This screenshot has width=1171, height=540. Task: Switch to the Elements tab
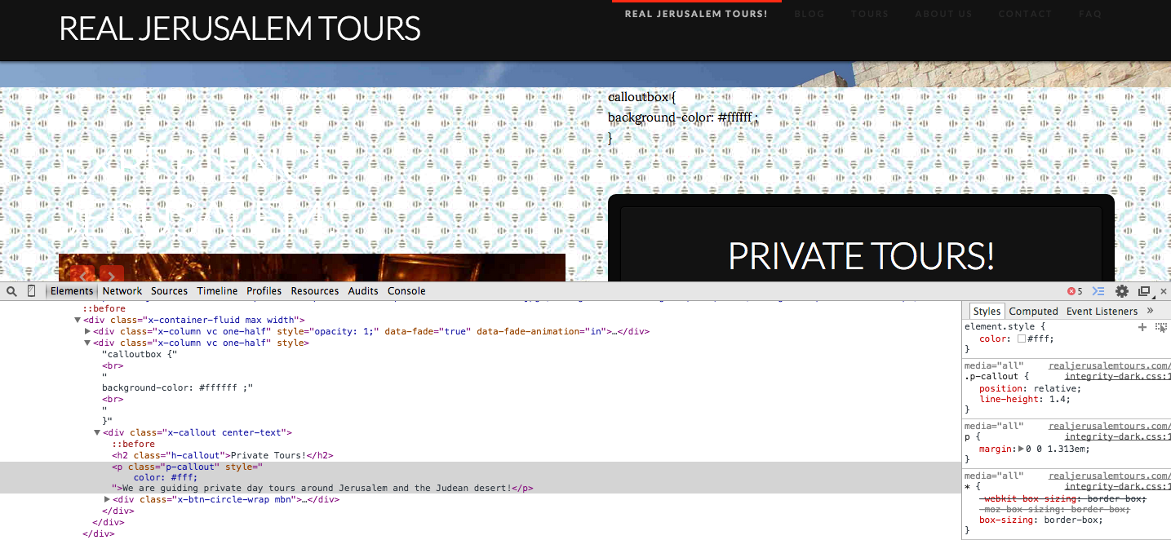coord(72,291)
